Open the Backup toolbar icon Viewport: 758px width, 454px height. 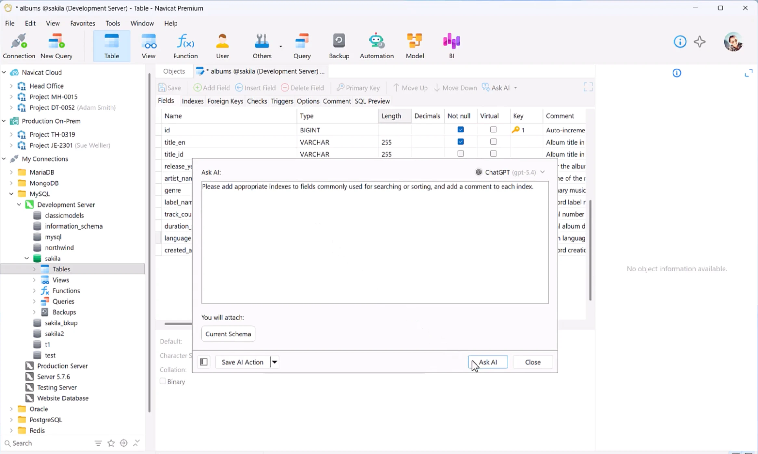(x=339, y=46)
